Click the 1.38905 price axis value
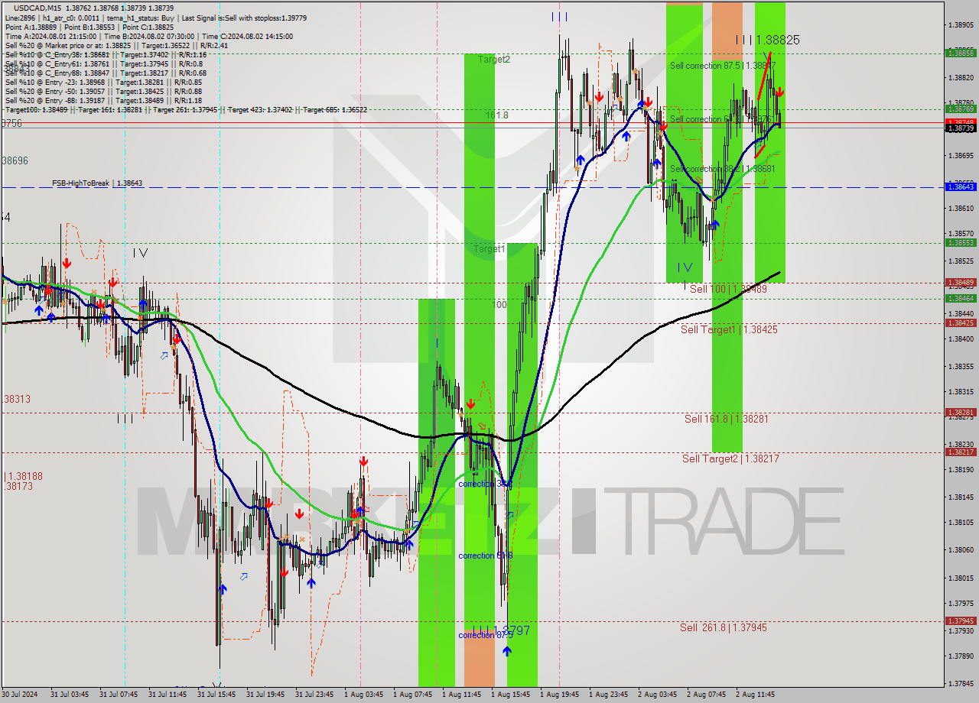Viewport: 979px width, 703px height. click(x=960, y=24)
